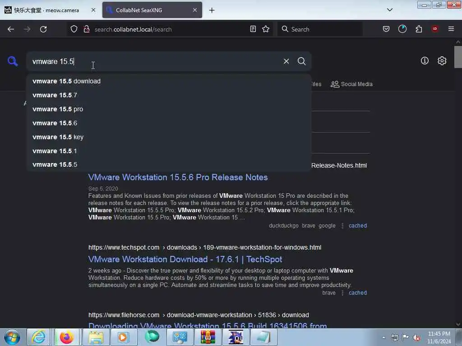462x346 pixels.
Task: Choose suggestion vmware 15.5.1
Action: pos(169,151)
